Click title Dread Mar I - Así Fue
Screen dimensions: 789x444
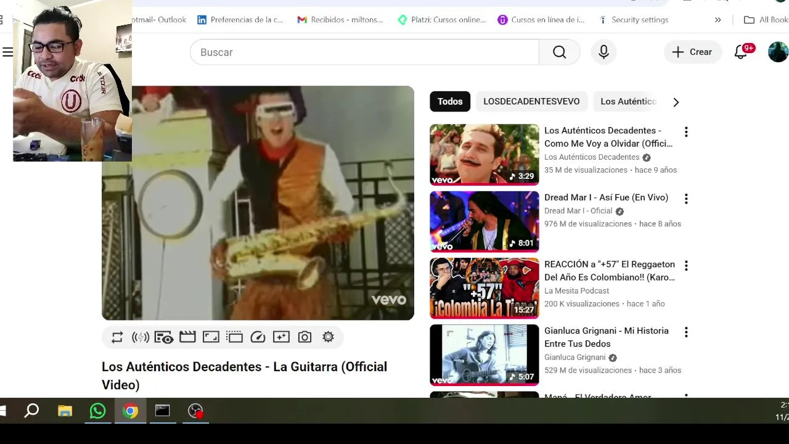click(606, 197)
